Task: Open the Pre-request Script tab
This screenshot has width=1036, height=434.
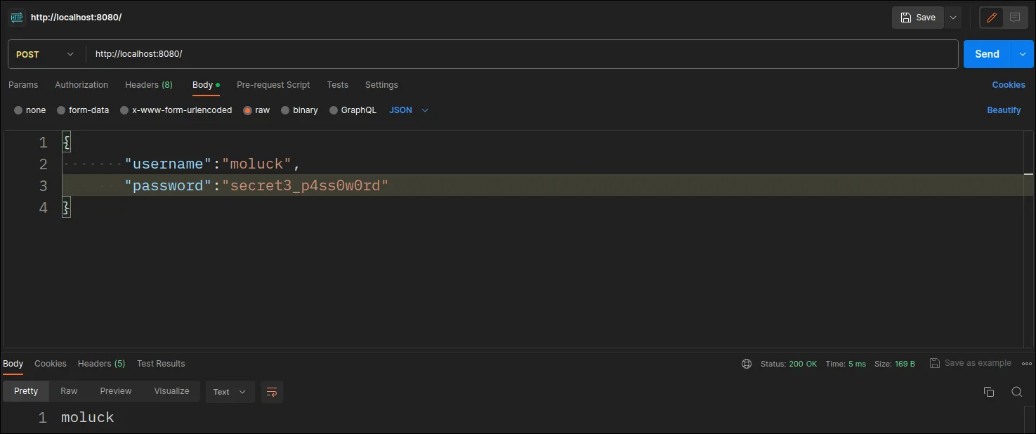Action: pyautogui.click(x=273, y=85)
